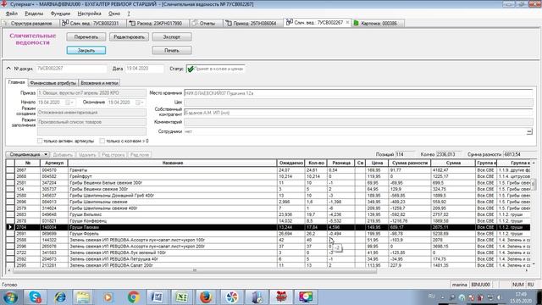Click the green icon on Карточка tab
The width and height of the screenshot is (542, 305).
pos(357,23)
